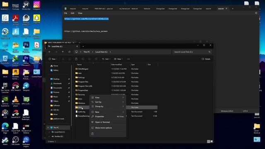Click the Search Local Disk (C:) field

(192, 52)
